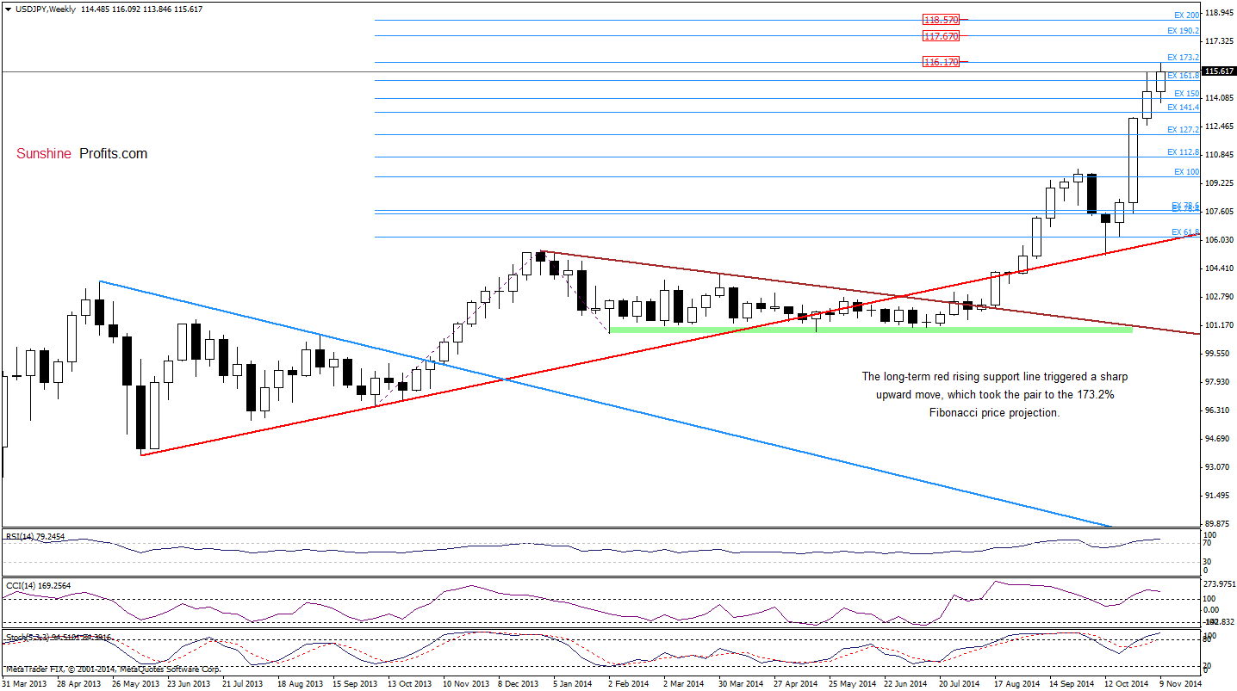1237x691 pixels.
Task: Click the EX 173.2 Fibonacci label
Action: tap(1183, 57)
